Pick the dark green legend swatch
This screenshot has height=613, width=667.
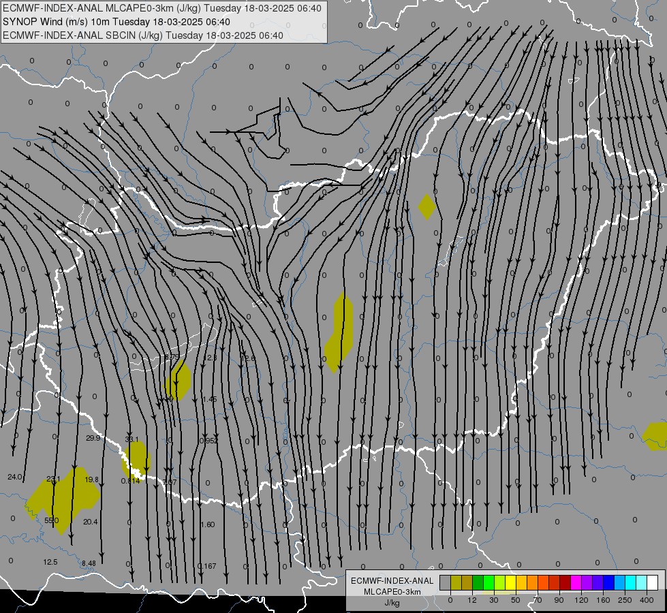[x=478, y=582]
